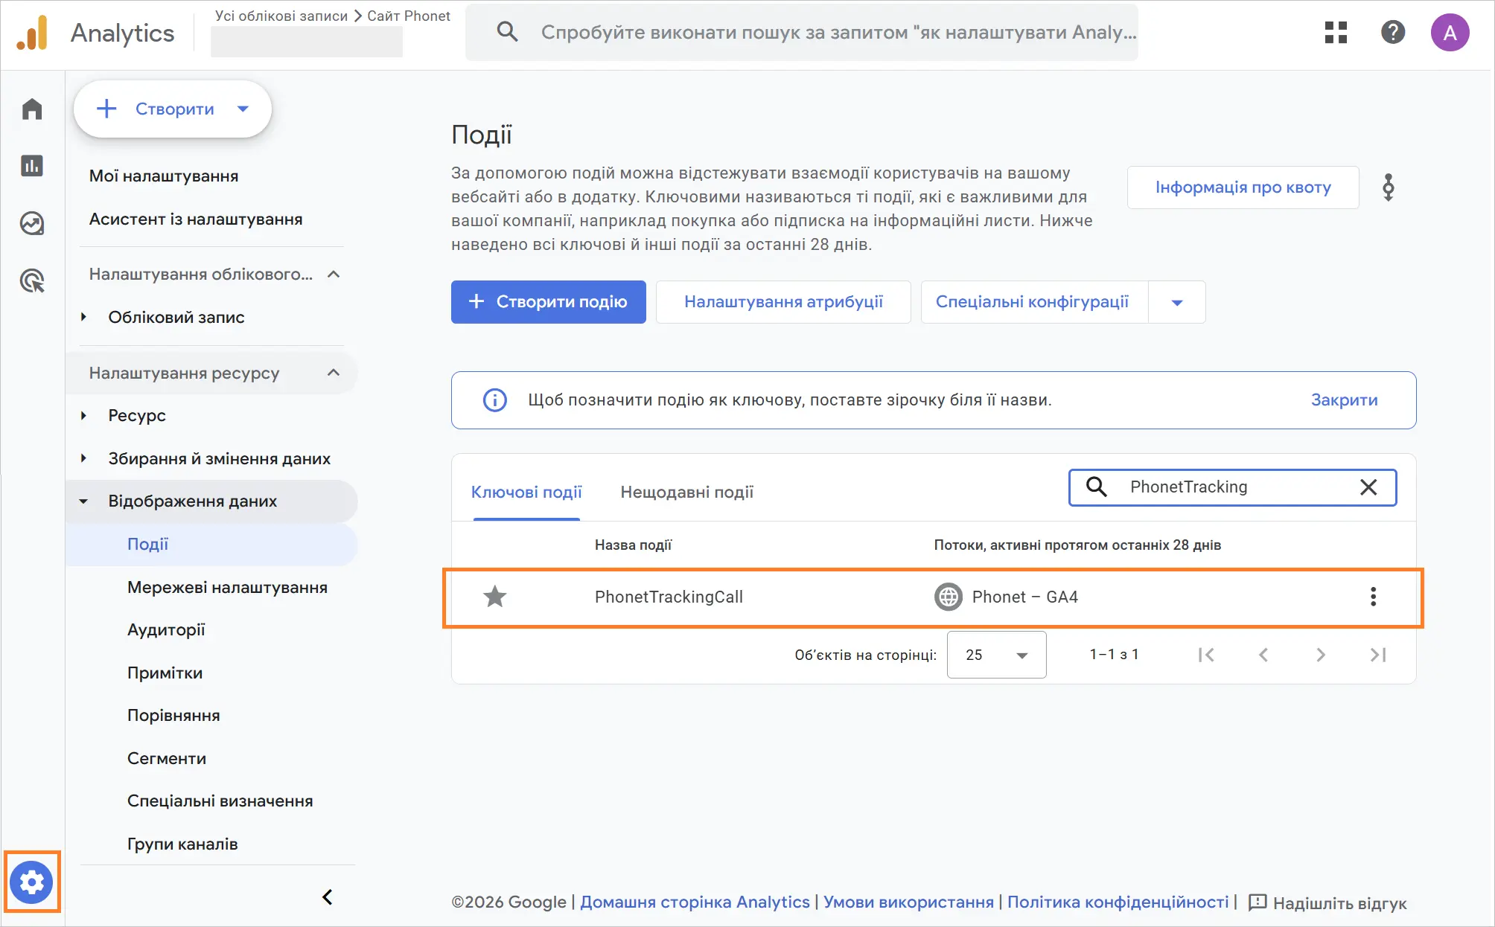Collapse the Налаштування ресурсу section
The height and width of the screenshot is (927, 1495).
pos(334,373)
